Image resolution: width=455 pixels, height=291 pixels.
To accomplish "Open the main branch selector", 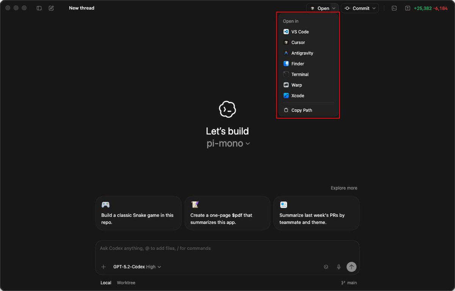I will point(349,283).
